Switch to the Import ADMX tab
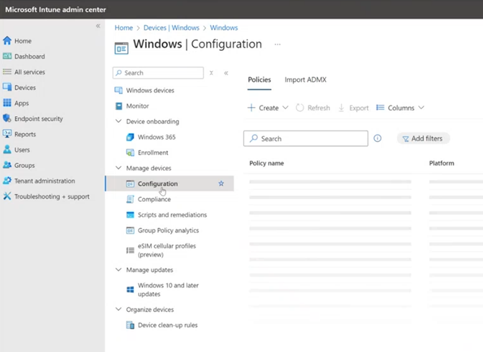The image size is (483, 352). click(x=305, y=80)
